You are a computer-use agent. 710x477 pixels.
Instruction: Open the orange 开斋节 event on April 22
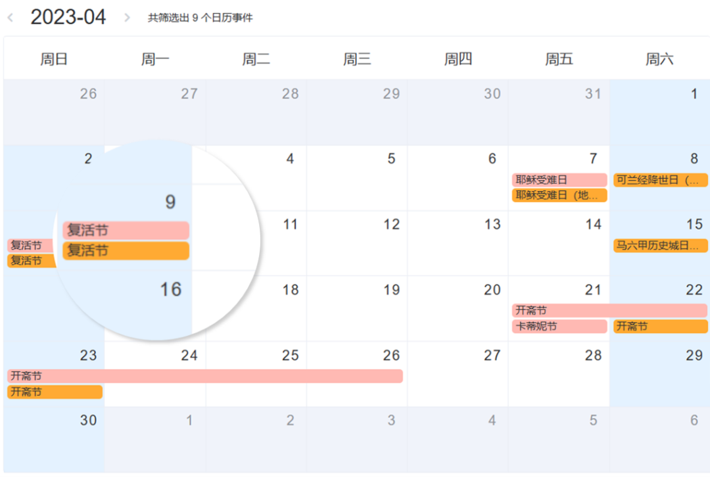pyautogui.click(x=660, y=327)
